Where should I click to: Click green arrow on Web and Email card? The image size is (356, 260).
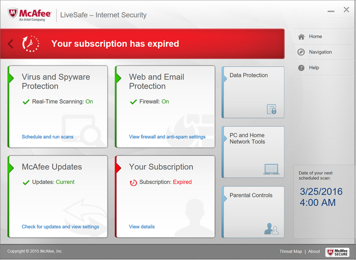tap(118, 78)
